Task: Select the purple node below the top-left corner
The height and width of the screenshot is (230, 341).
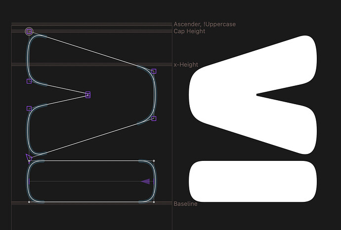Action: (29, 81)
